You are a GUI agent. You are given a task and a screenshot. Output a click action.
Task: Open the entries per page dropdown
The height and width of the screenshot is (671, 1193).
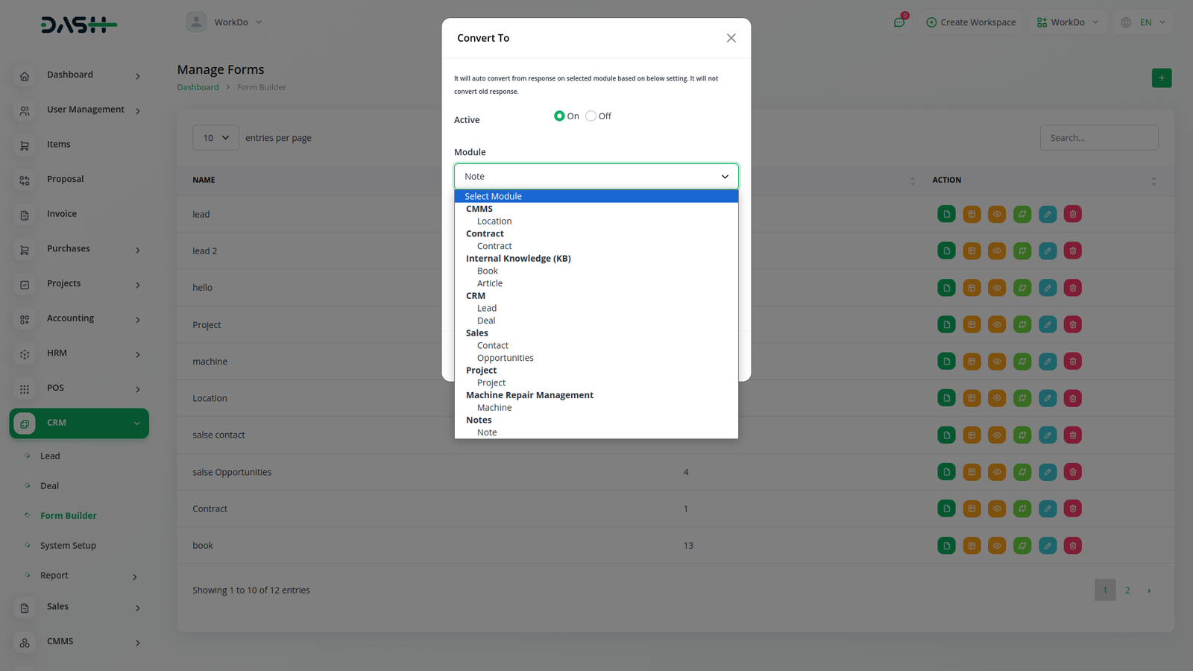coord(215,138)
